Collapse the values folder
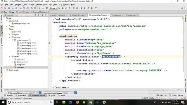Screen dimensions: 187x105 coord(10,56)
